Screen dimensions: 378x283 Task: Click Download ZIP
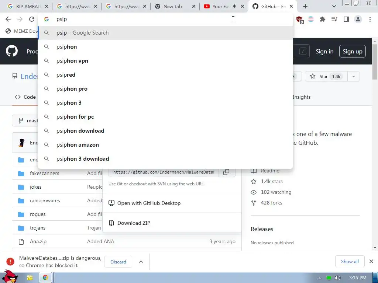[134, 223]
